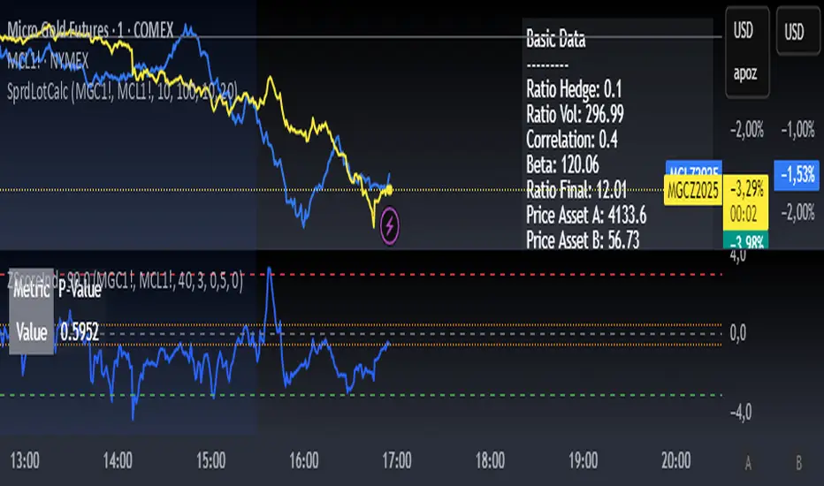Click the -1,00% right scale label
Viewport: 824px width, 486px height.
pos(797,129)
